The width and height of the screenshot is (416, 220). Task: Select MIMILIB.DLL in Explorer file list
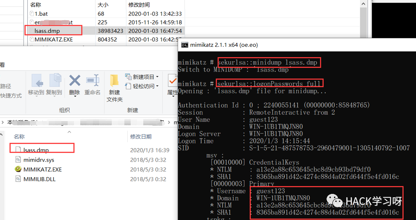39,179
